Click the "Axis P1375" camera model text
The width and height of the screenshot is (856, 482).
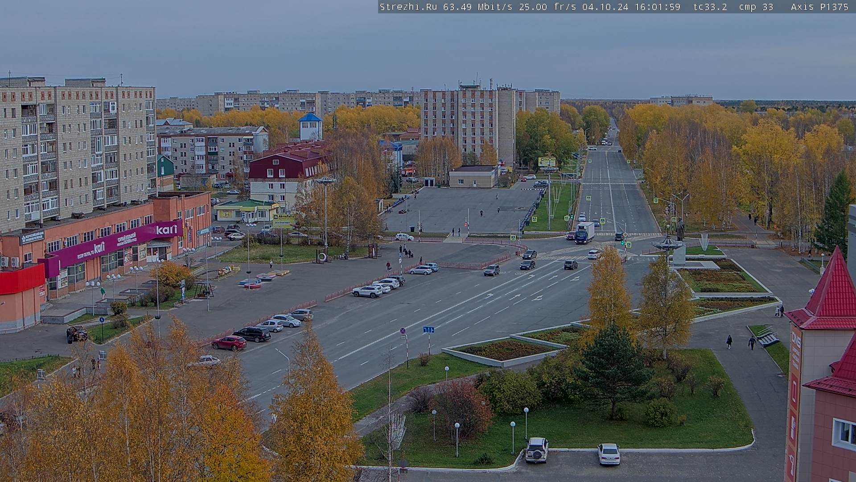click(x=819, y=7)
